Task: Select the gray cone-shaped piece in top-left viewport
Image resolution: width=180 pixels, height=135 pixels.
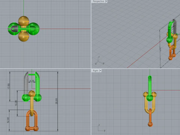Action: point(15,28)
